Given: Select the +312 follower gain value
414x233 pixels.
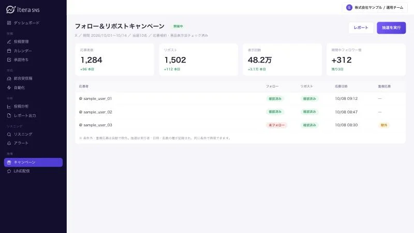Looking at the screenshot, I should pos(342,60).
